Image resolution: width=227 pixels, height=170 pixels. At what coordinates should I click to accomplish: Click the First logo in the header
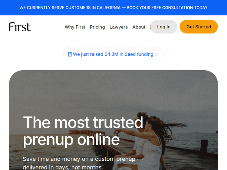point(20,27)
